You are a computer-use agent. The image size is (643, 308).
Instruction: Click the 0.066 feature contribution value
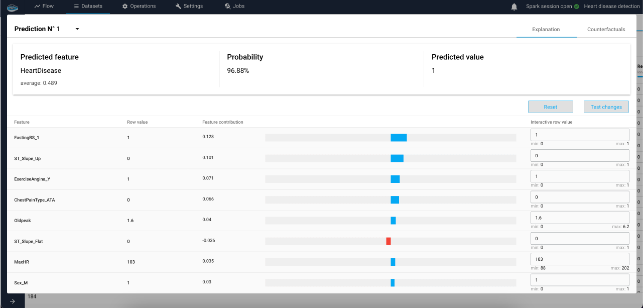click(x=208, y=199)
